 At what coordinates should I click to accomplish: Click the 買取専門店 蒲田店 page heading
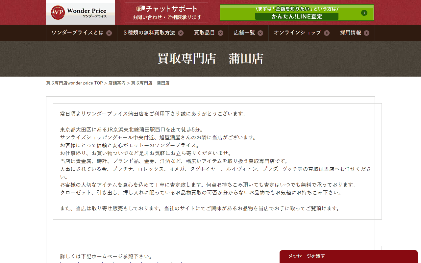click(x=210, y=59)
